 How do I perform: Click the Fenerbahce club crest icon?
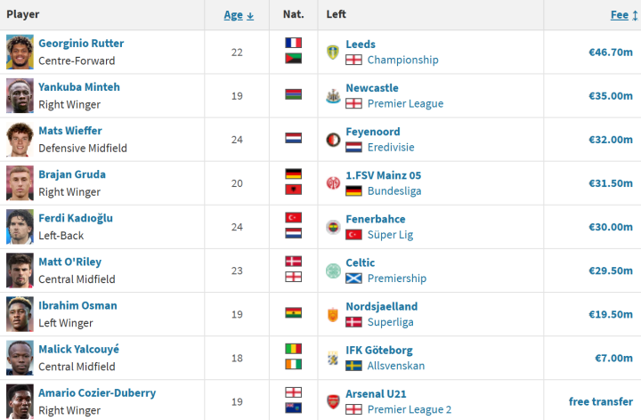[x=333, y=226]
